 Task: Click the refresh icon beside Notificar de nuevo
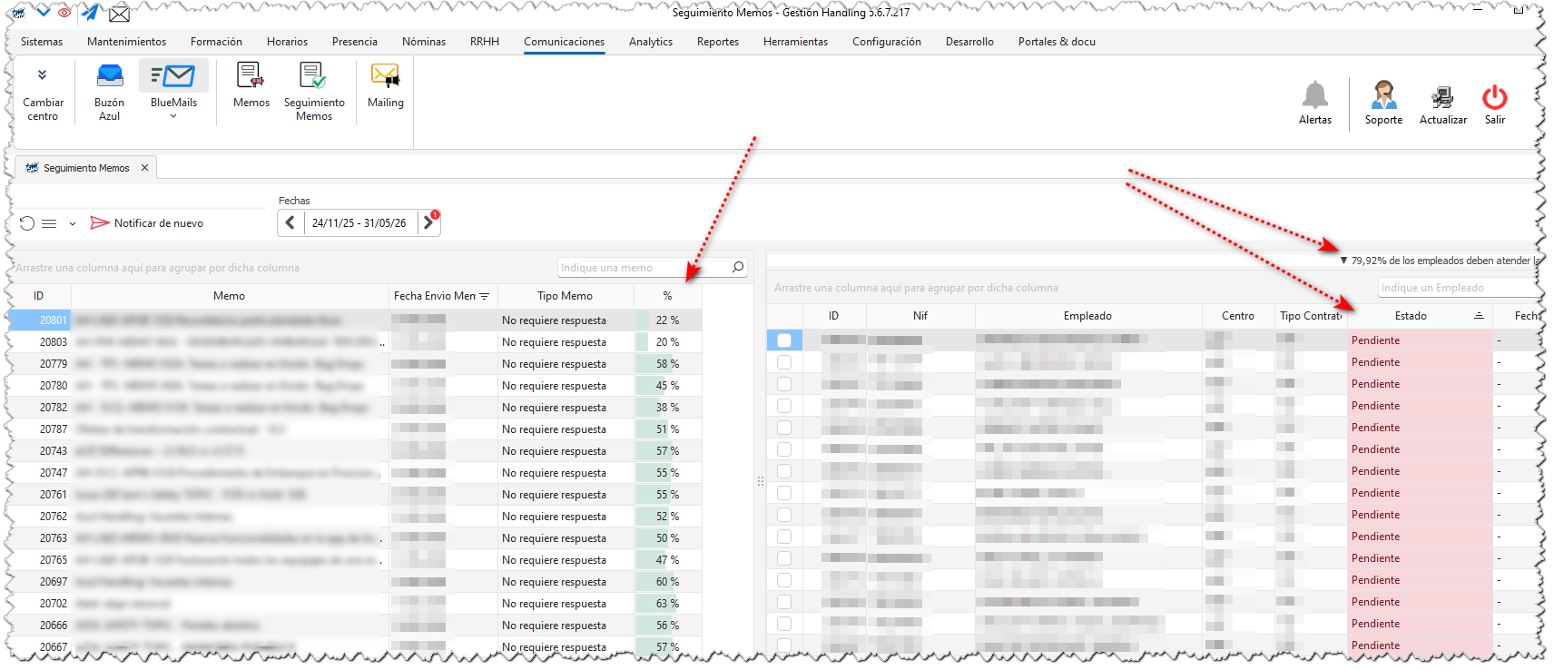[27, 223]
